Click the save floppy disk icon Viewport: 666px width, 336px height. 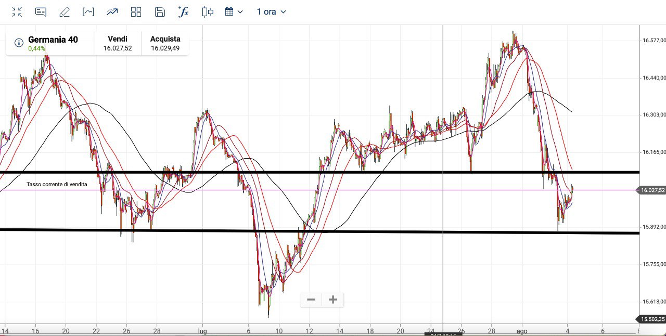(x=160, y=12)
